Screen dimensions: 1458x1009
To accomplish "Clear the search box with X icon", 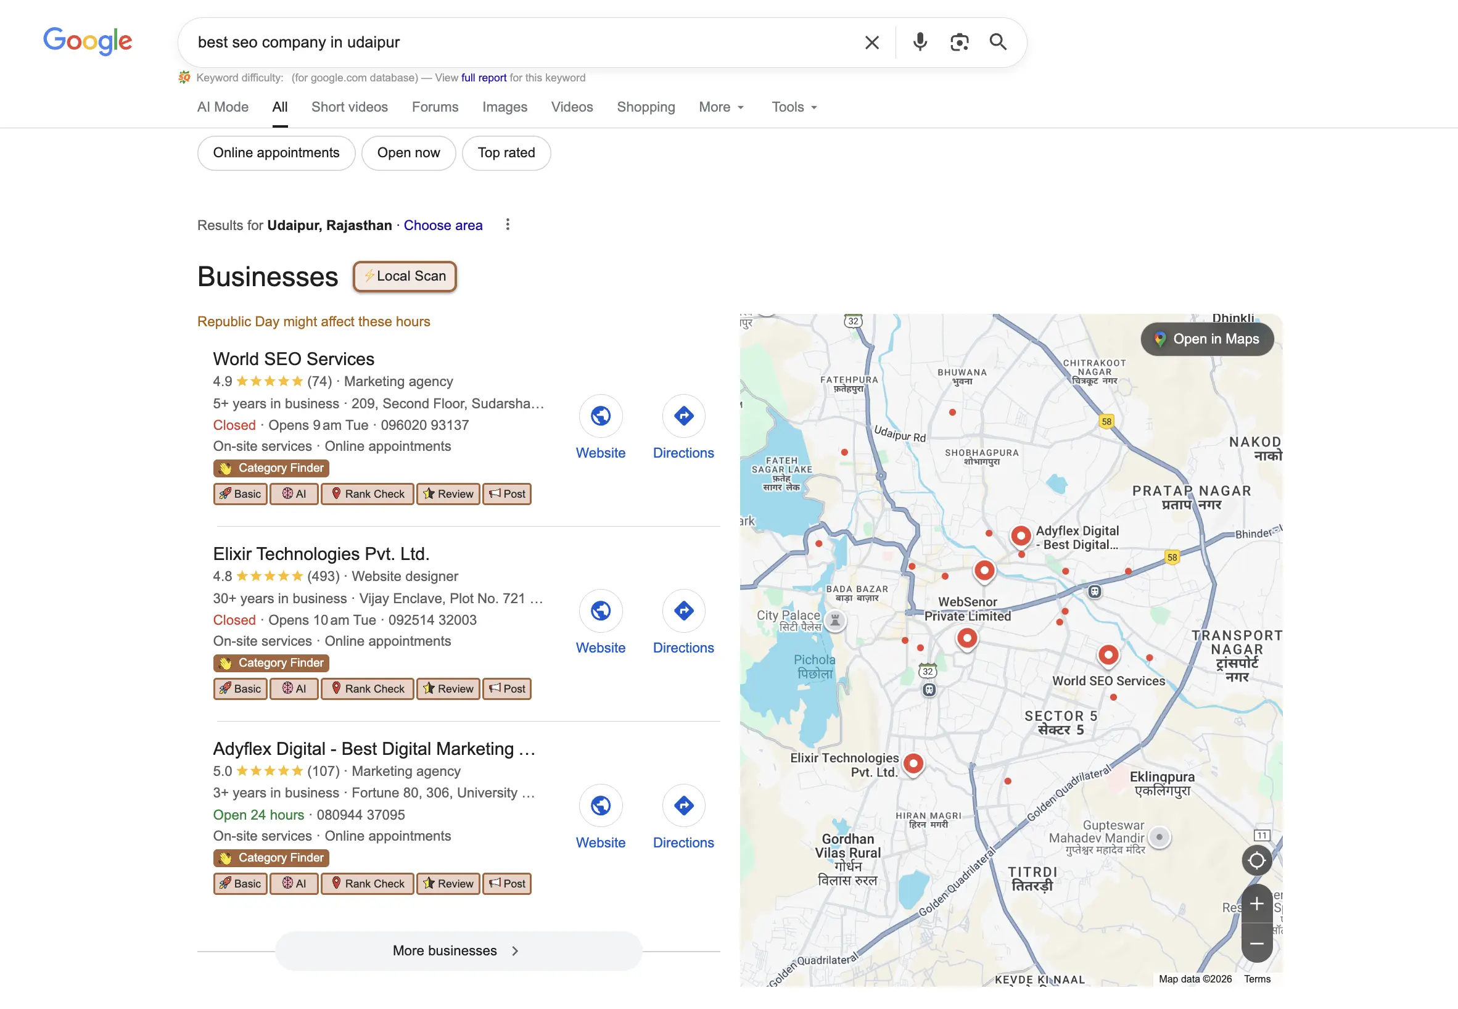I will click(872, 43).
